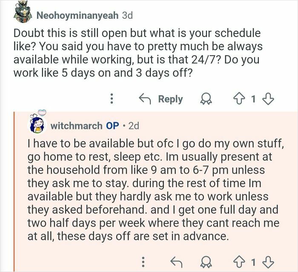Screen dimensions: 298x272
Task: Give award to witchmarch's reply
Action: coord(206,263)
